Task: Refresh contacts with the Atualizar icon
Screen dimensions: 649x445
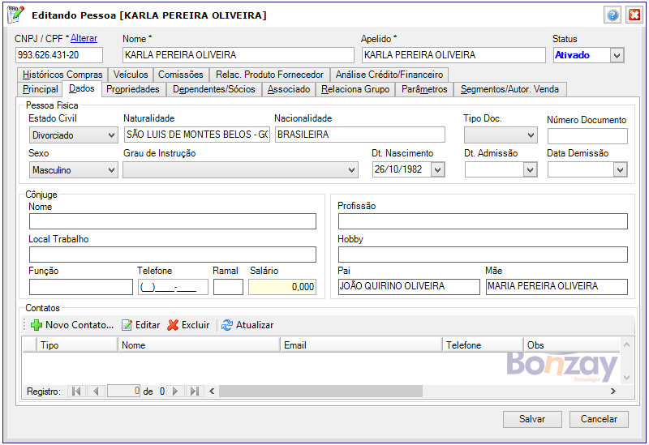Action: coord(227,325)
